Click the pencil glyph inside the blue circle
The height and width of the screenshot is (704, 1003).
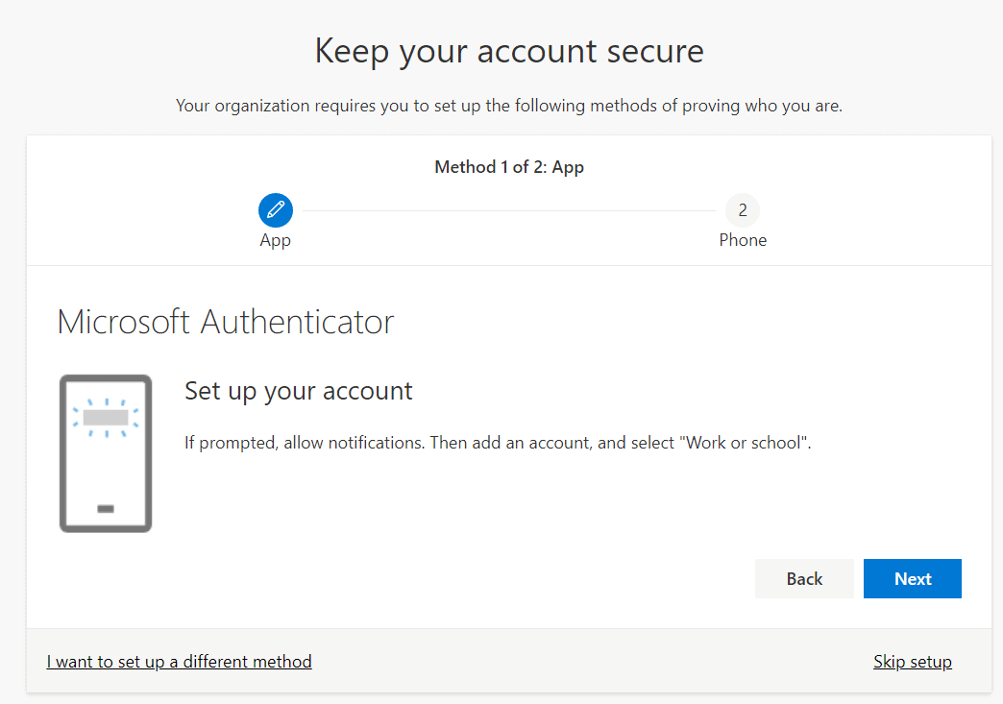pos(275,209)
